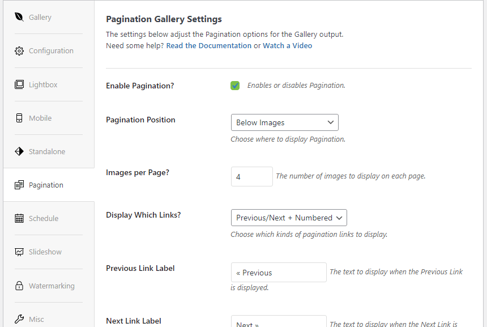
Task: Choose Below Images from position selector
Action: [x=284, y=122]
